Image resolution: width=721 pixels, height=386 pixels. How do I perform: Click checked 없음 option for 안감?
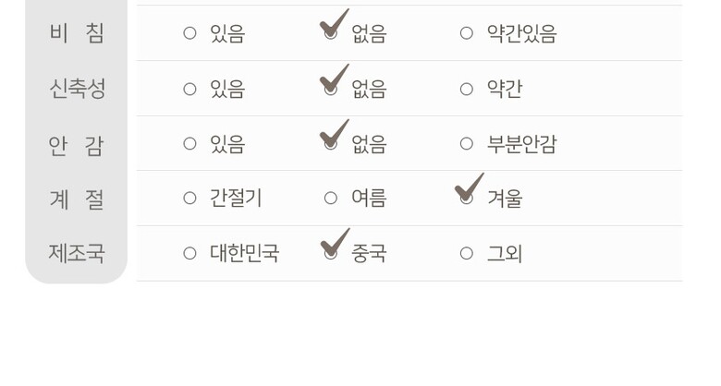(331, 144)
